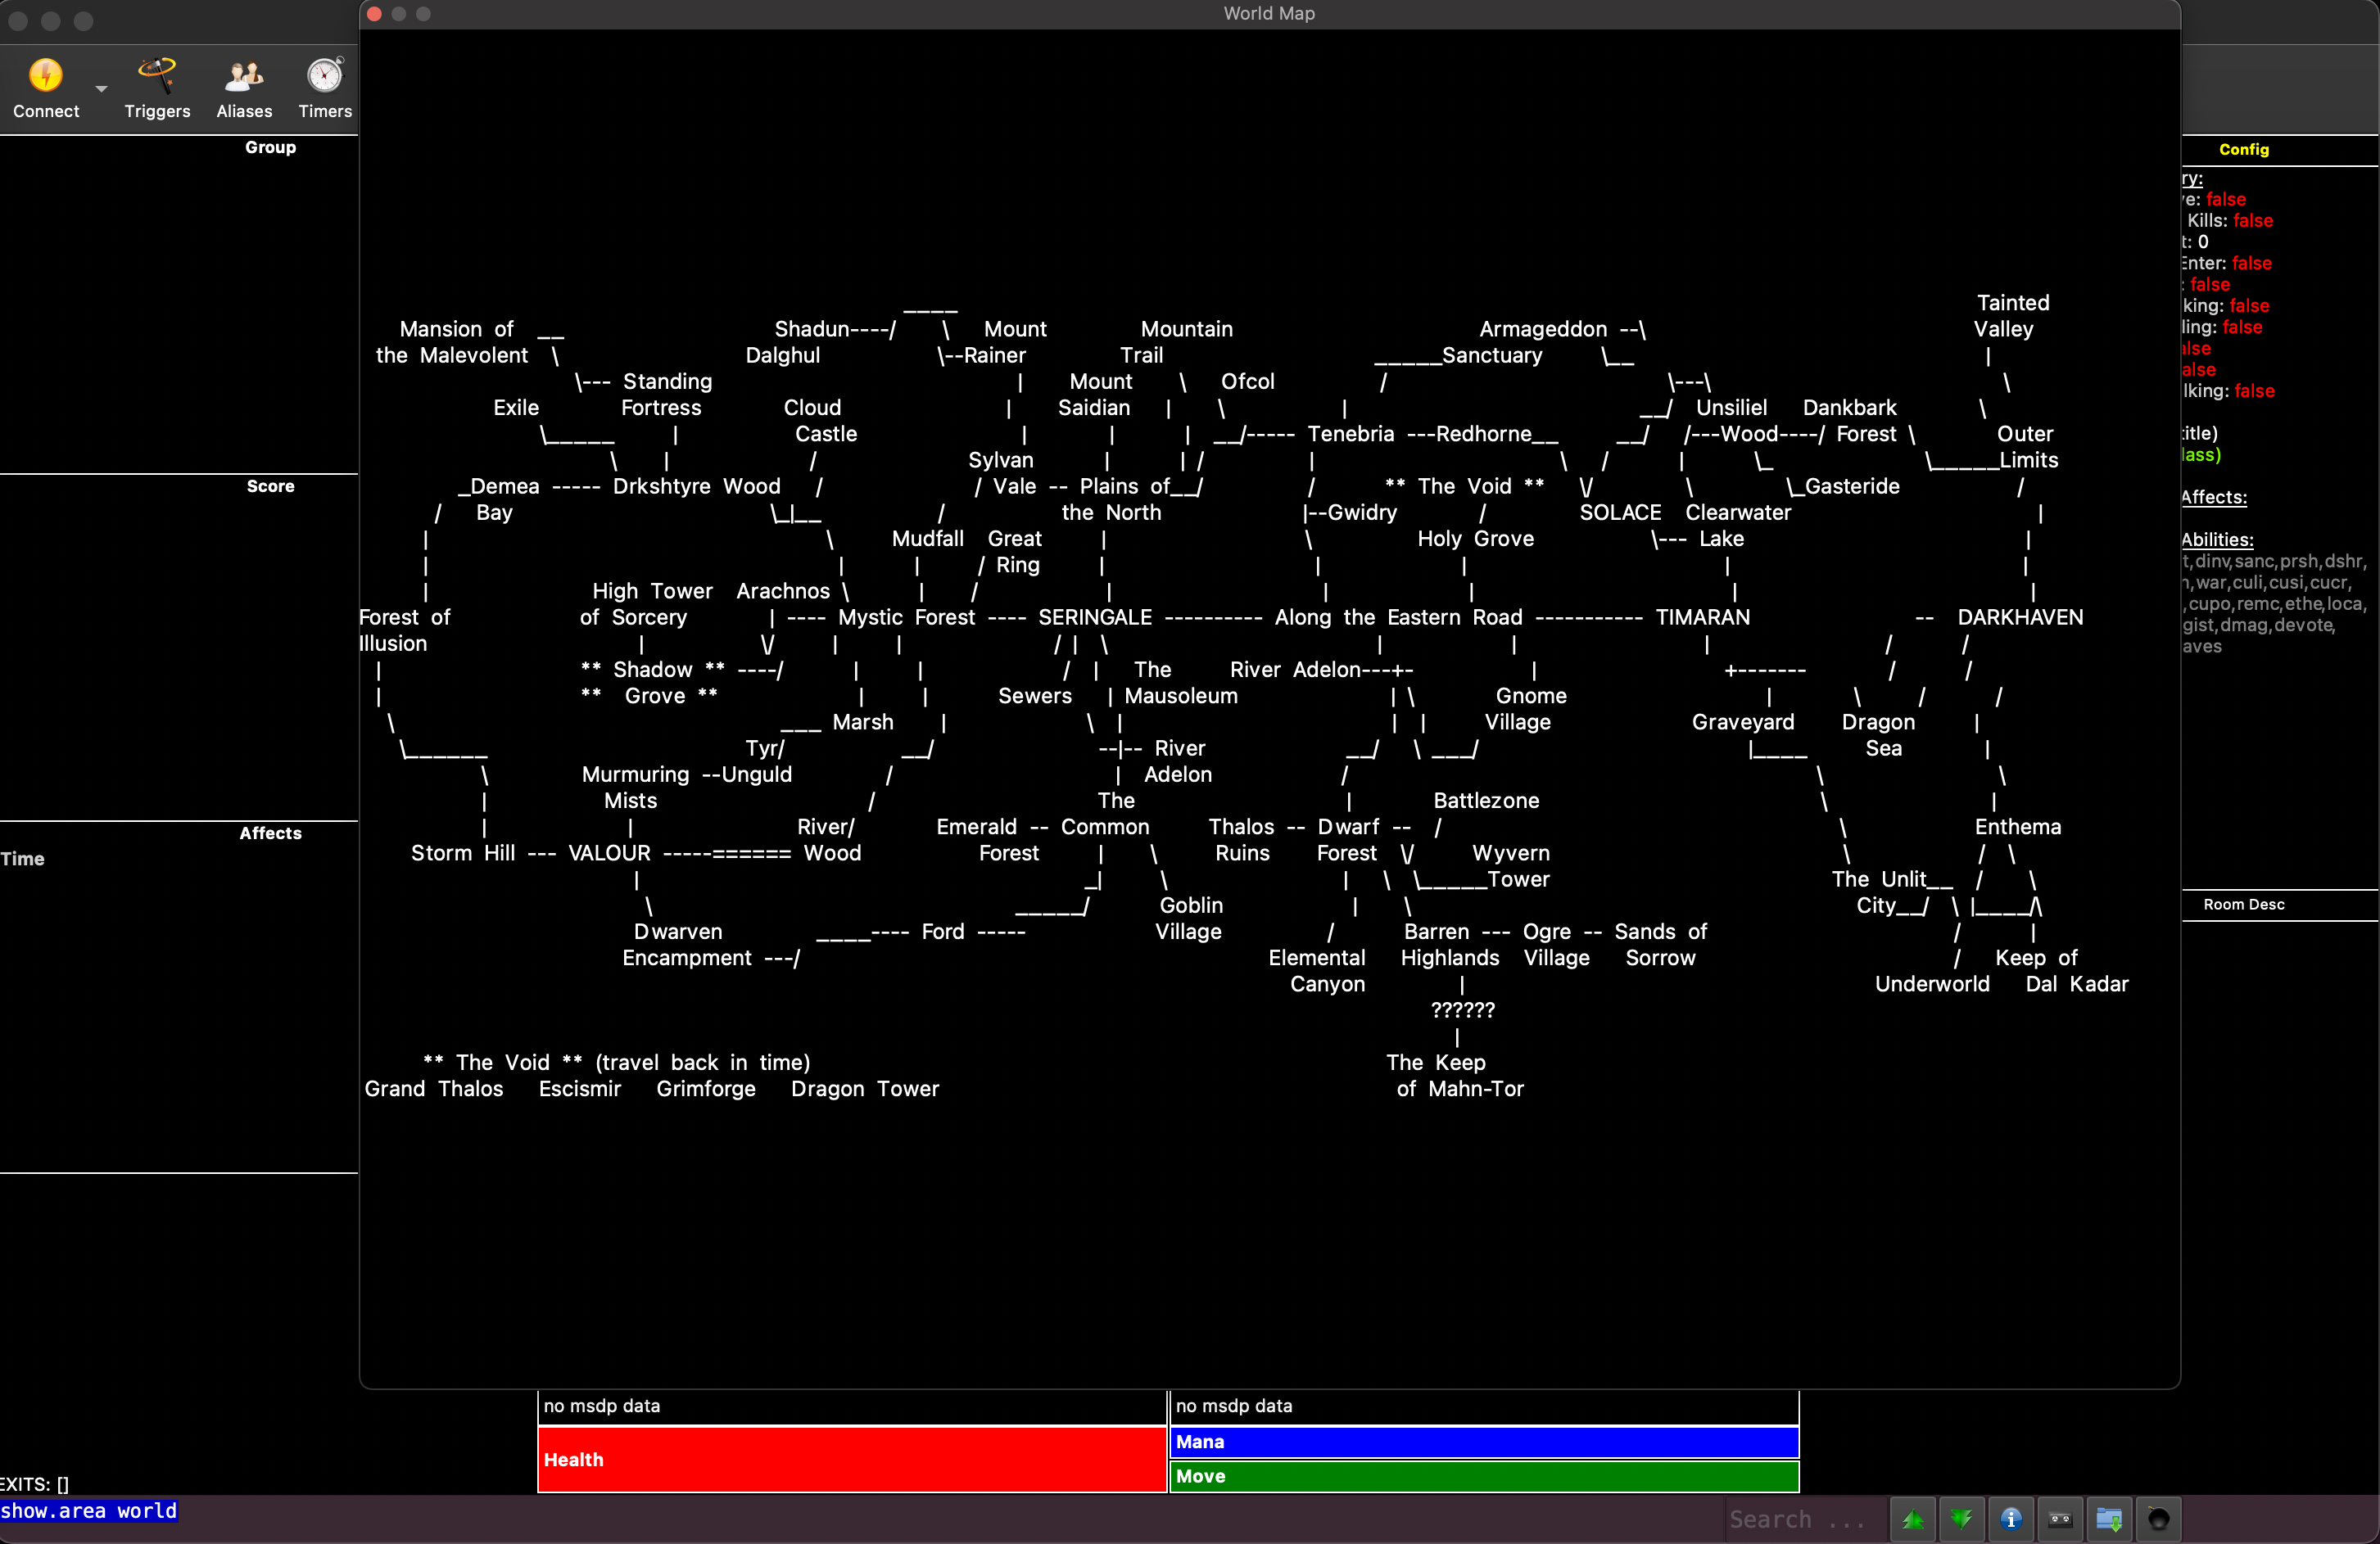Toggle replay recording with the cassette tape icon
Image resolution: width=2380 pixels, height=1544 pixels.
(2060, 1519)
